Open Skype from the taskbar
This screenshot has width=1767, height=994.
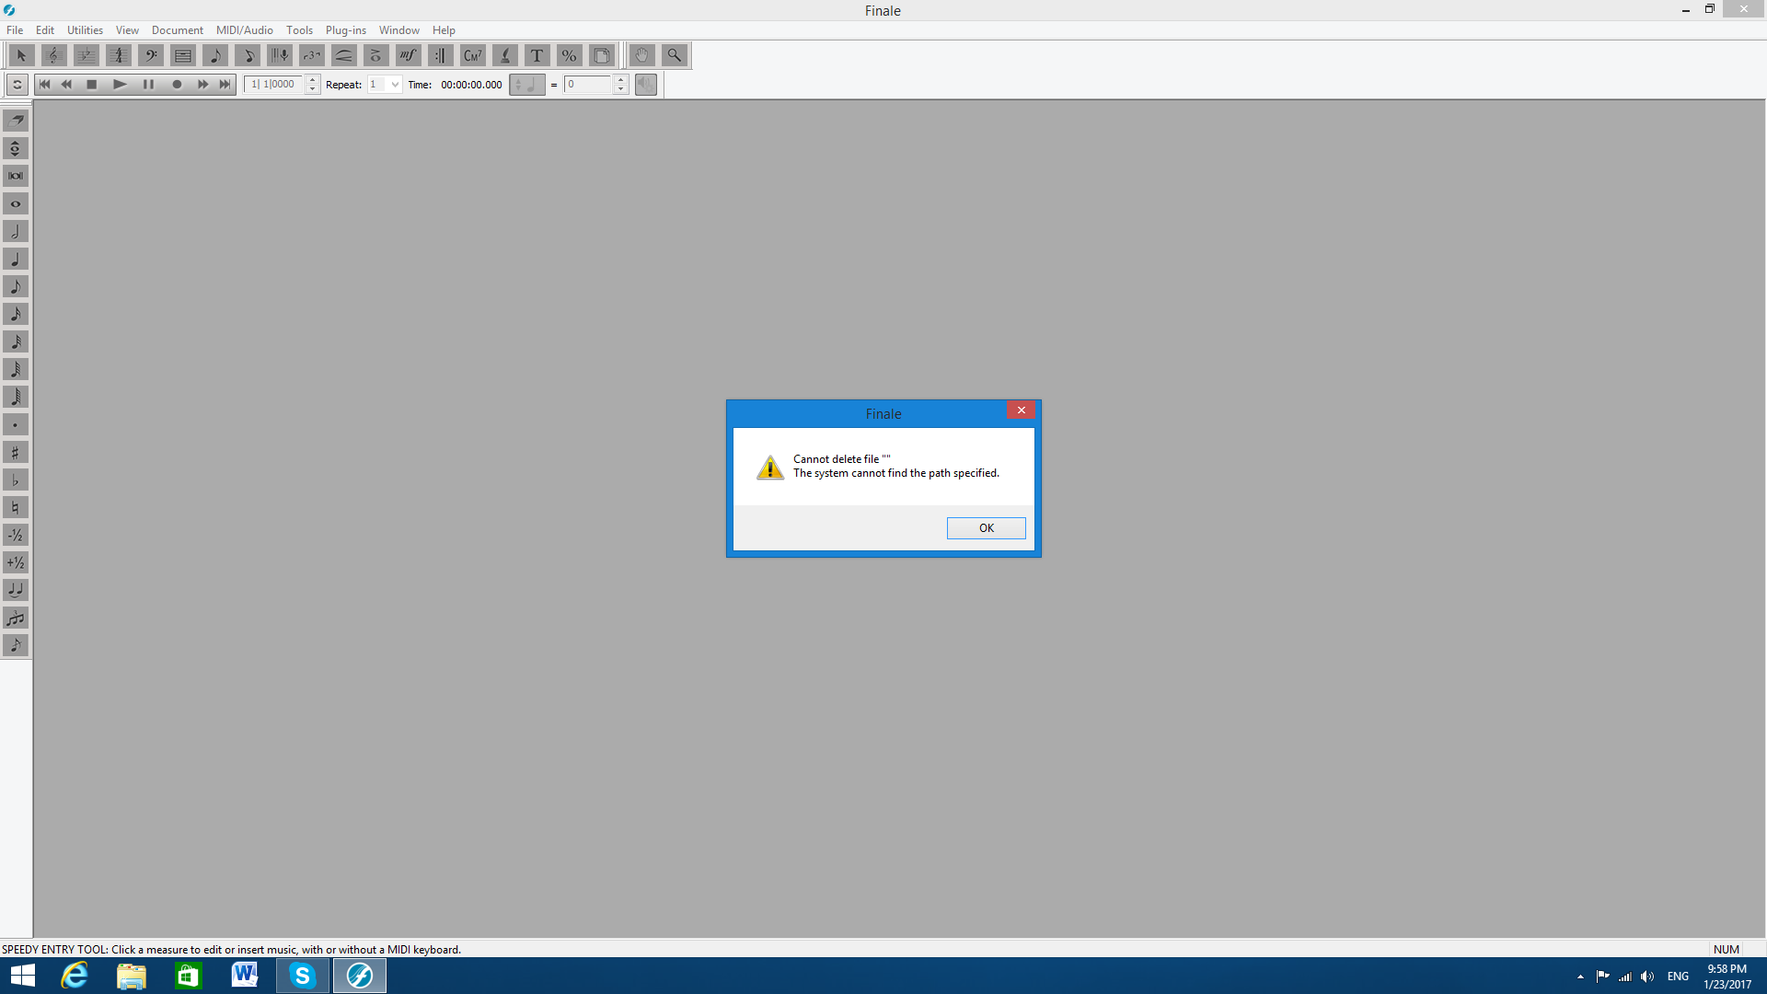(x=302, y=976)
